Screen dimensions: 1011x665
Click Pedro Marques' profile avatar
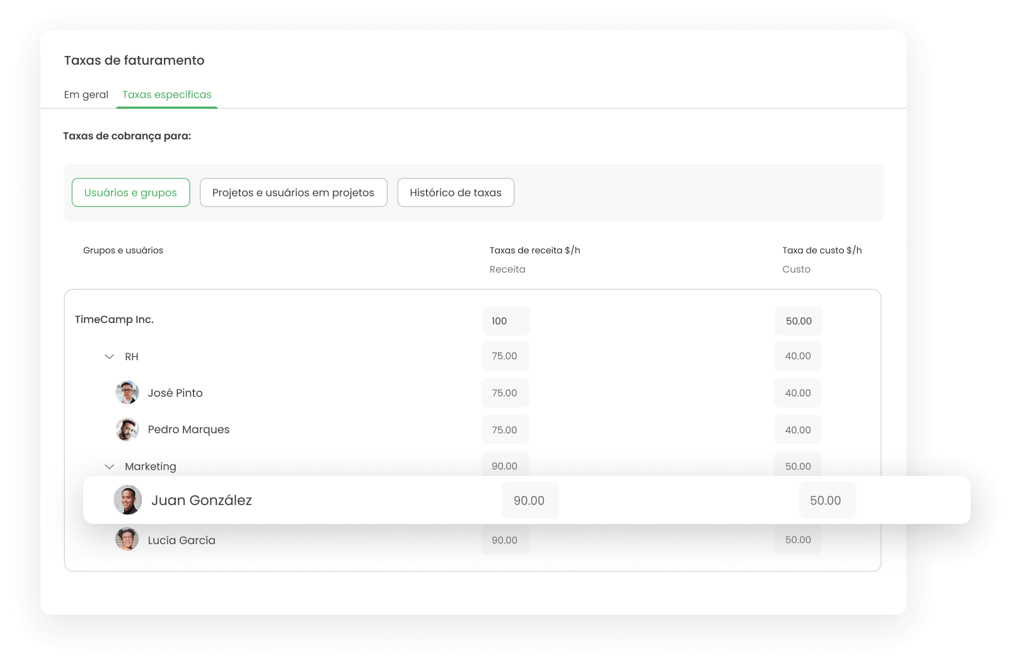(127, 429)
